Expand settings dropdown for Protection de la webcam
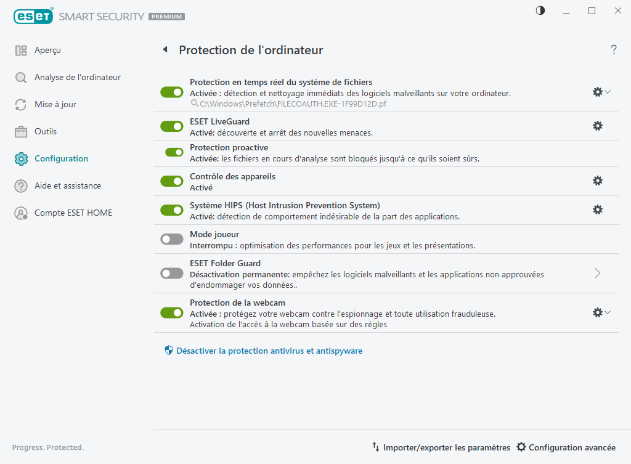This screenshot has width=631, height=464. (x=609, y=312)
